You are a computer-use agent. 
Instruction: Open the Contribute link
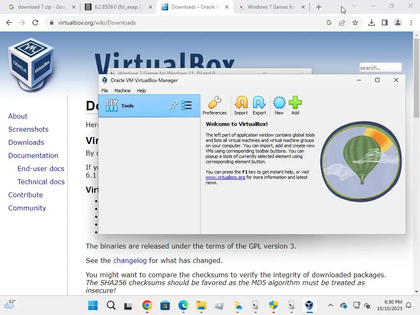click(x=25, y=195)
